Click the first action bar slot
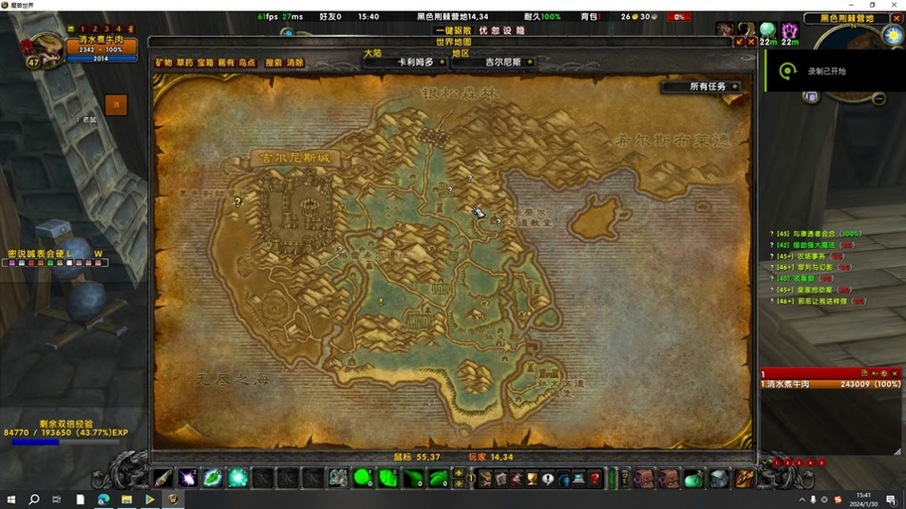Image resolution: width=906 pixels, height=509 pixels. (162, 479)
